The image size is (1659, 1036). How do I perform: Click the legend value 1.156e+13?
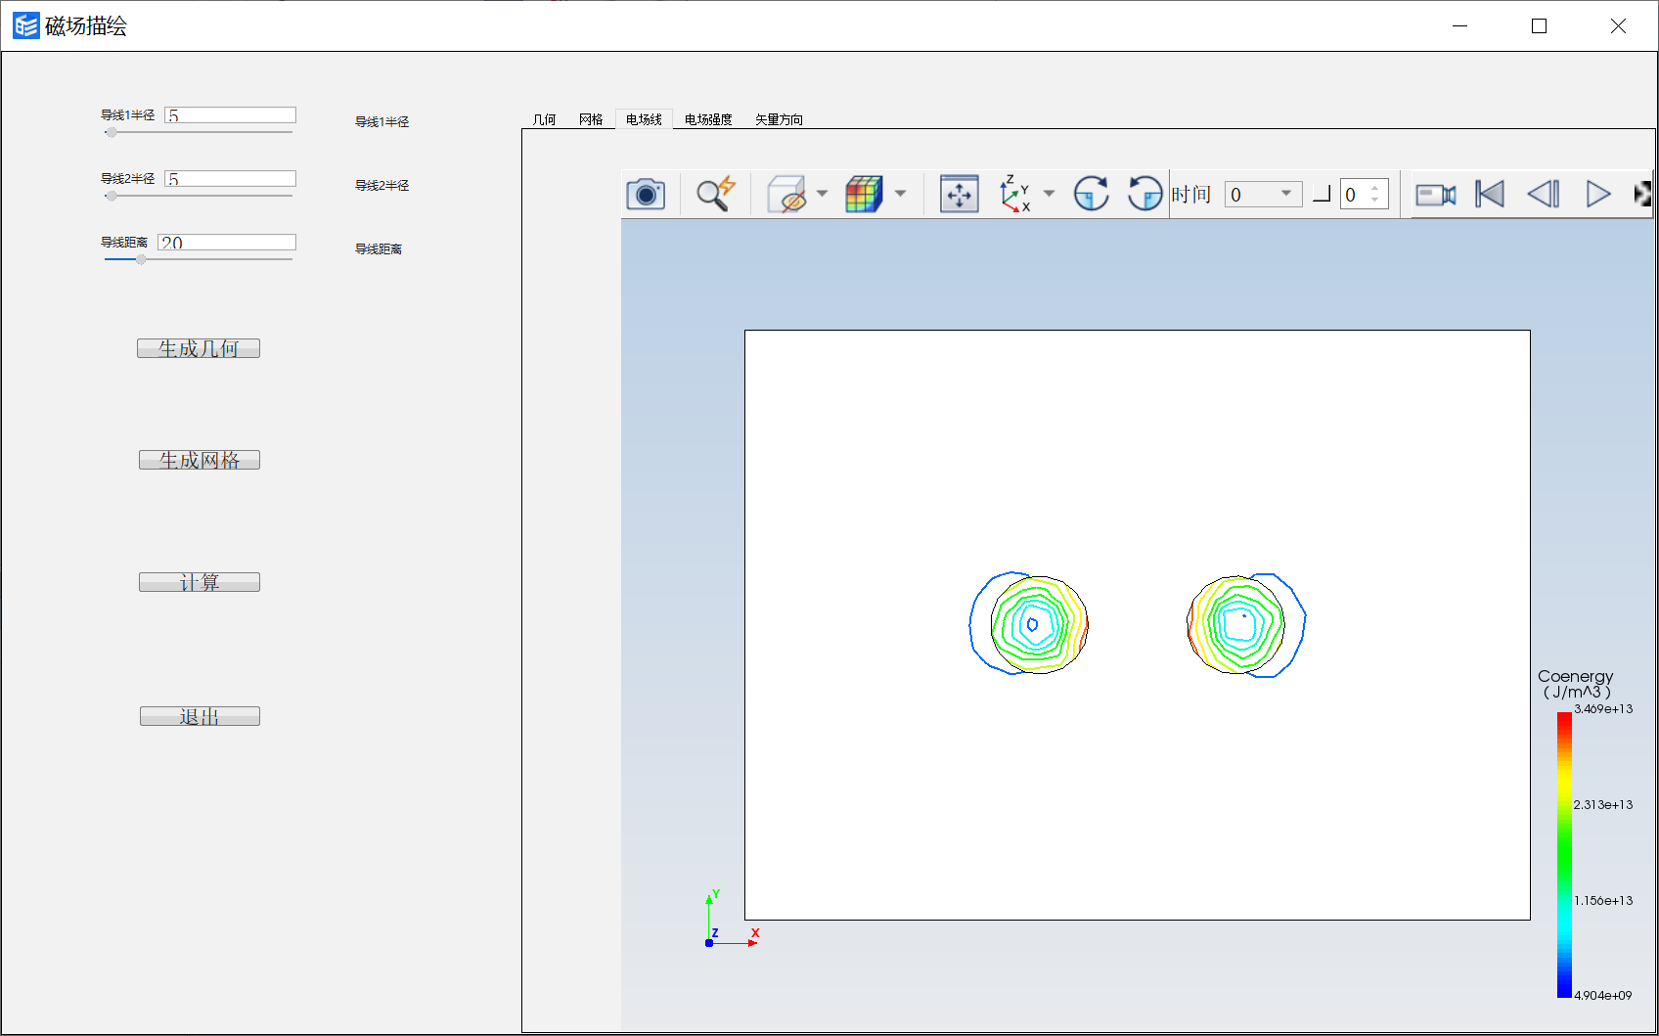tap(1603, 901)
